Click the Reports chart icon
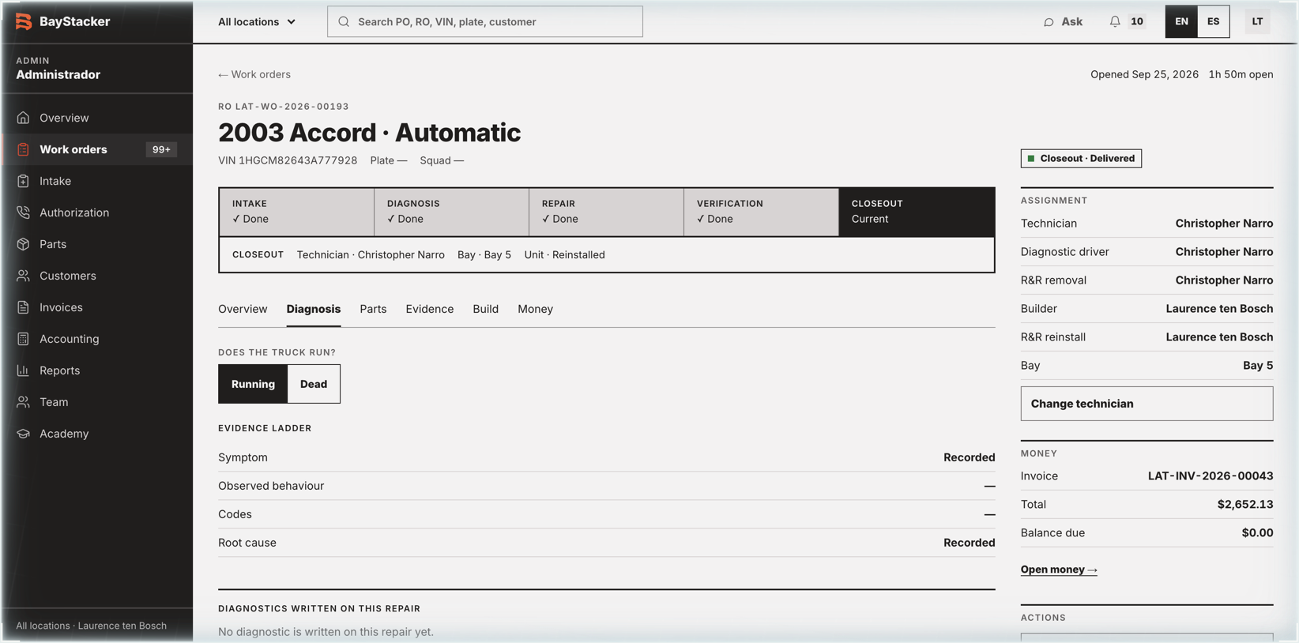1299x643 pixels. [23, 370]
